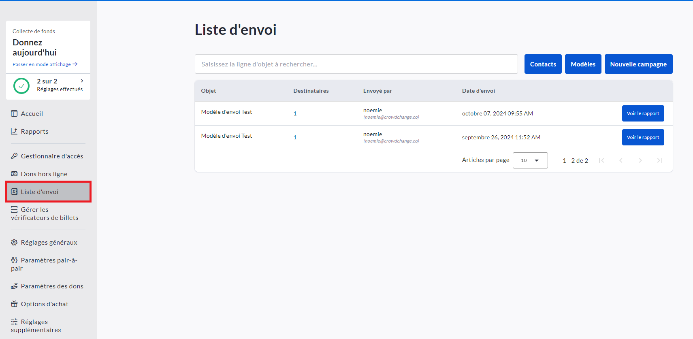Click the Paramètres des dons hand icon
This screenshot has width=693, height=339.
click(14, 286)
